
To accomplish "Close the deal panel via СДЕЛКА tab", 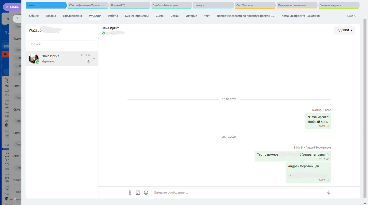I will pyautogui.click(x=12, y=7).
